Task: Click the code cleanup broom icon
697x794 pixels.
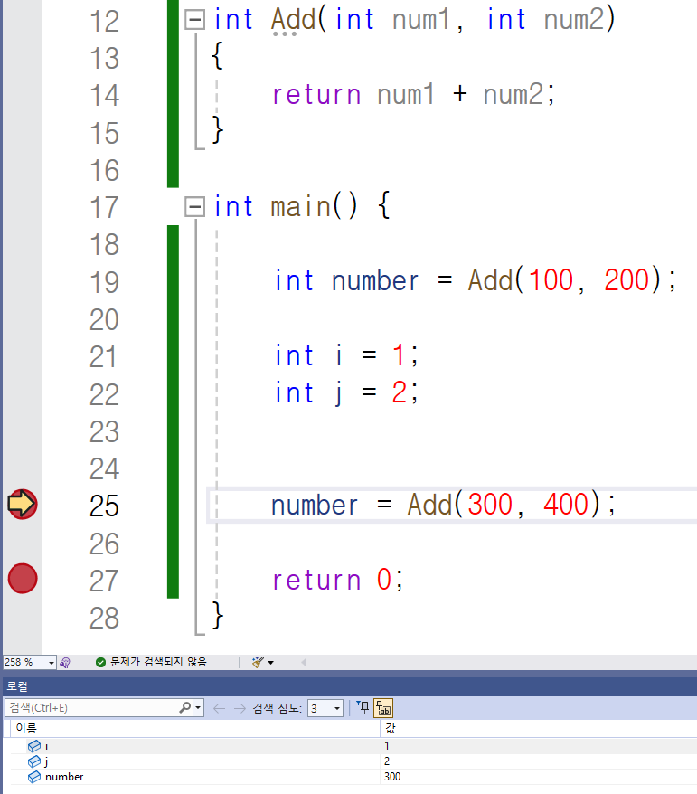Action: click(258, 662)
